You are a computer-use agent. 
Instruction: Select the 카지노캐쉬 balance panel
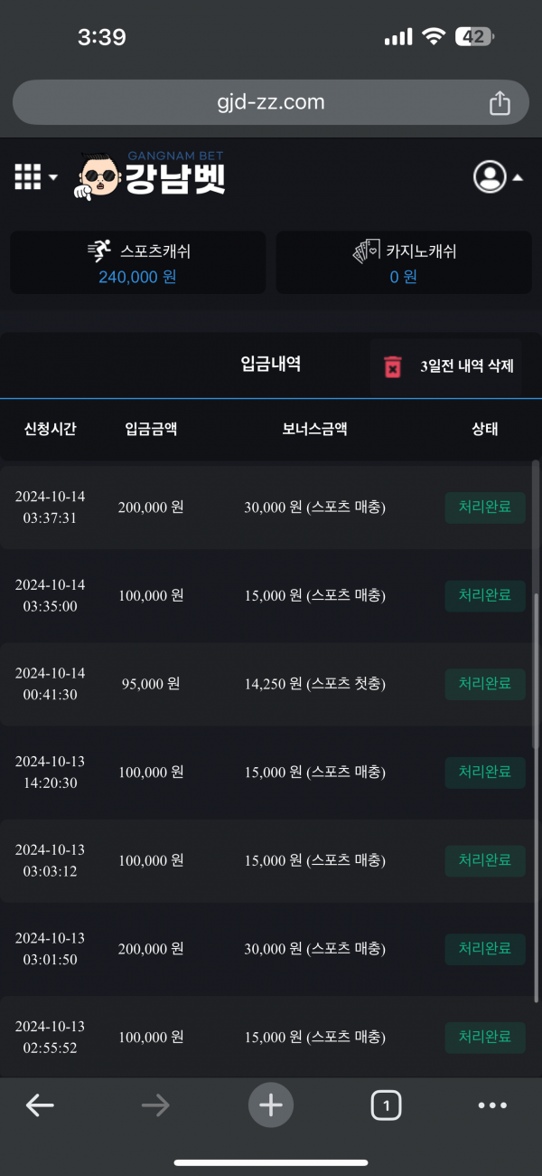(x=403, y=262)
